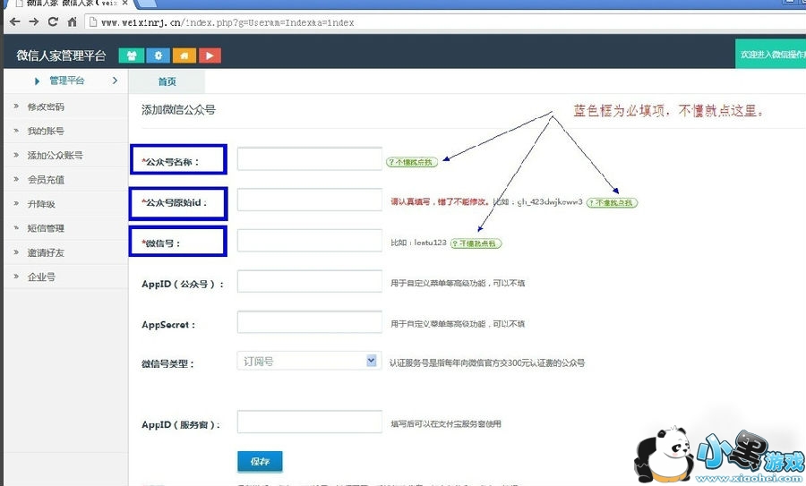Click the 公众号原始id input field
Screen dimensions: 806x486
[x=310, y=200]
